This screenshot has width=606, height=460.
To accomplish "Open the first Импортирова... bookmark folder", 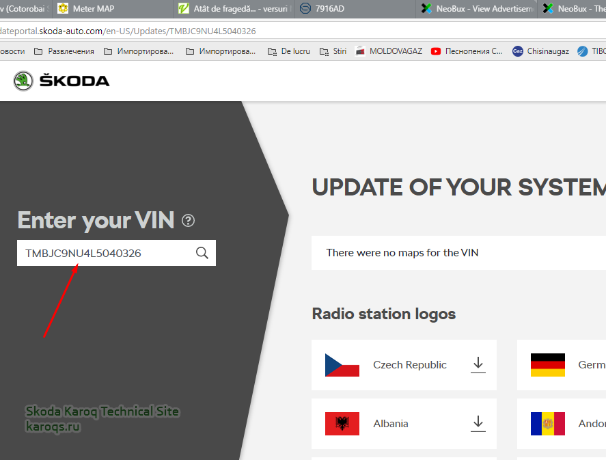I will tap(139, 51).
